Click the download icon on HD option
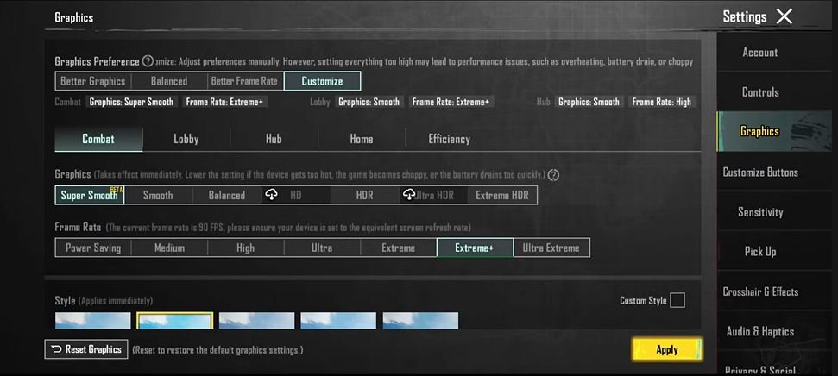Viewport: 838px width, 376px height. (x=272, y=195)
